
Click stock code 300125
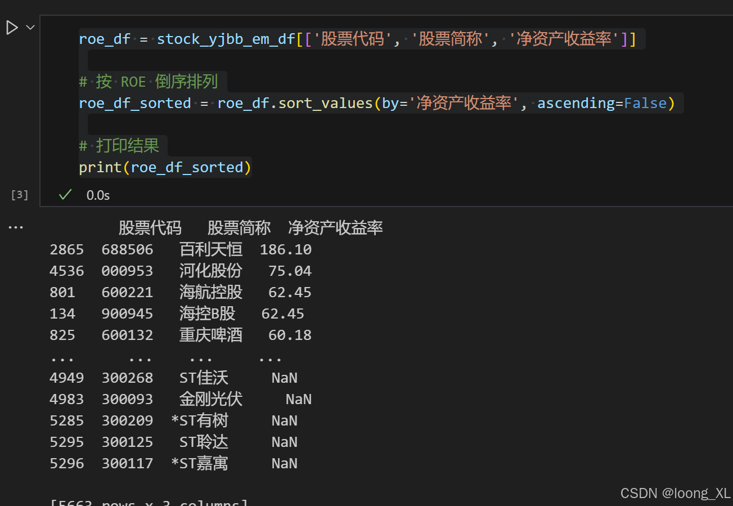(x=127, y=442)
